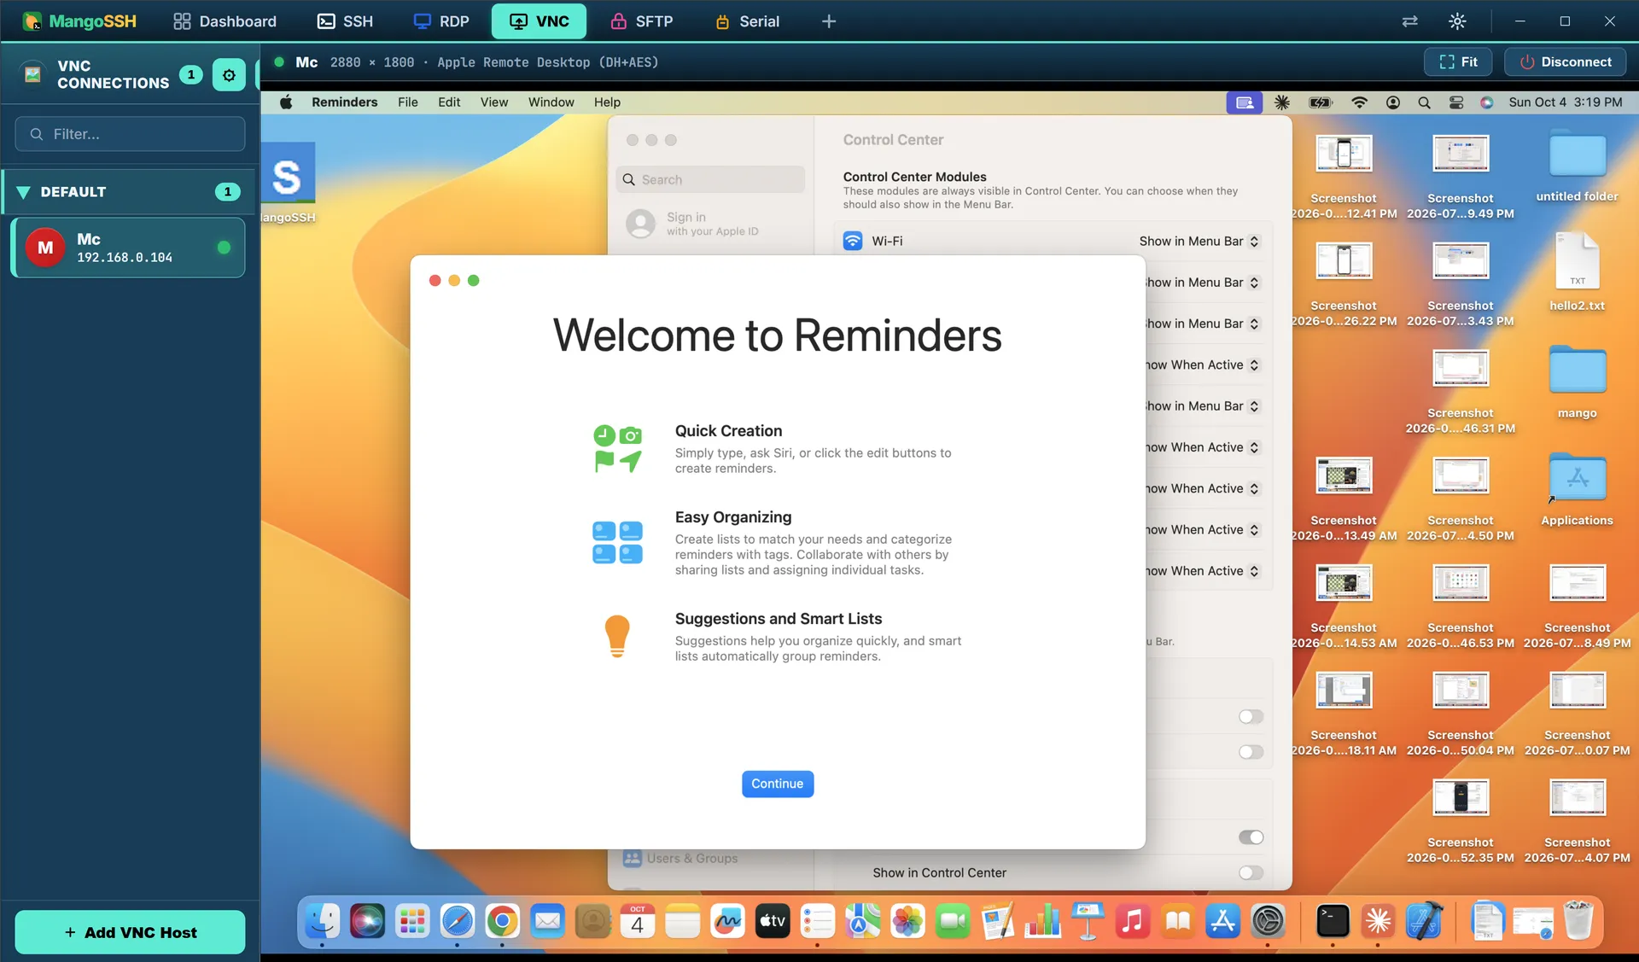Open Google Chrome in the remote Dock
The image size is (1639, 962).
[x=503, y=921]
